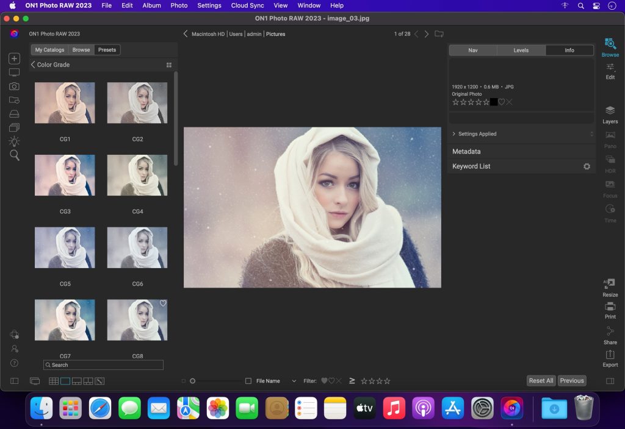Switch to the Edit module
625x429 pixels.
point(610,71)
